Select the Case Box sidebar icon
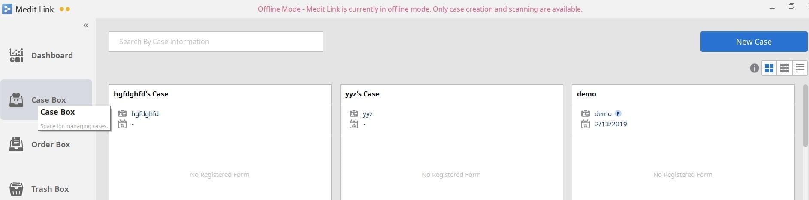This screenshot has height=200, width=809. coord(16,100)
